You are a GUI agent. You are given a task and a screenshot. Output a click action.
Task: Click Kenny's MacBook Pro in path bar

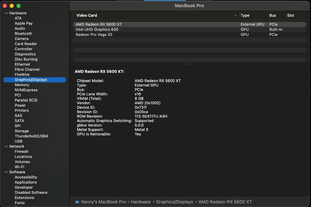(104, 202)
